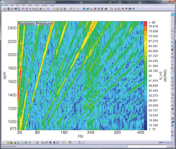The height and width of the screenshot is (149, 176).
Task: Click the Paste icon in the bottom toolbar
Action: pos(26,143)
